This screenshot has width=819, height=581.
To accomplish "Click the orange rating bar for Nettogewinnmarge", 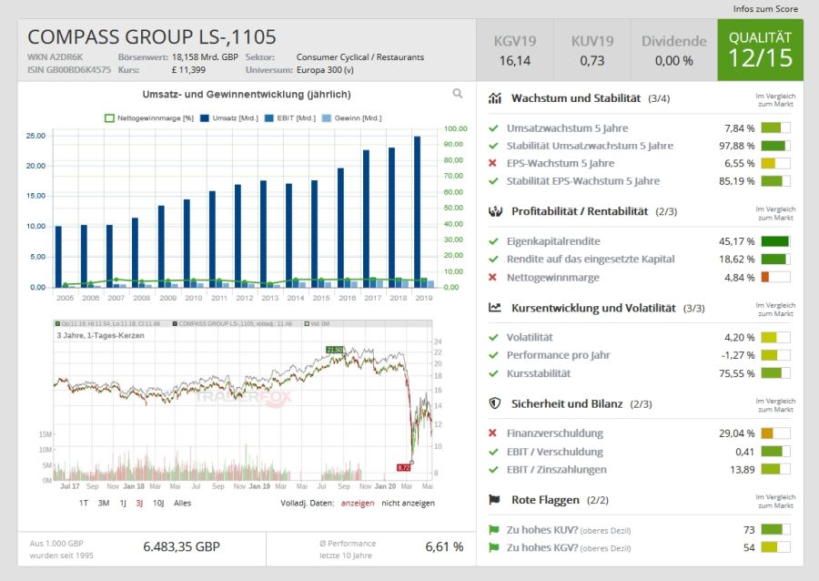I will (x=775, y=277).
